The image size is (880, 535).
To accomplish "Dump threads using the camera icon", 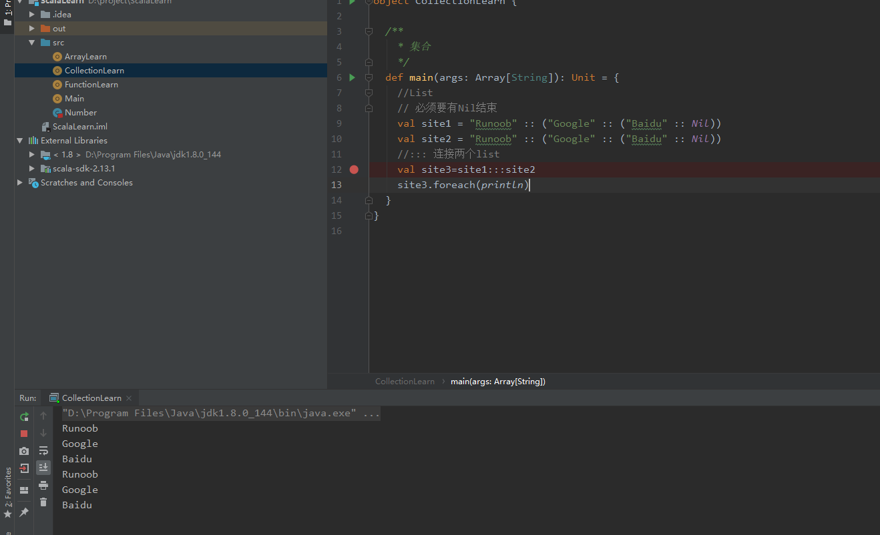I will [24, 451].
